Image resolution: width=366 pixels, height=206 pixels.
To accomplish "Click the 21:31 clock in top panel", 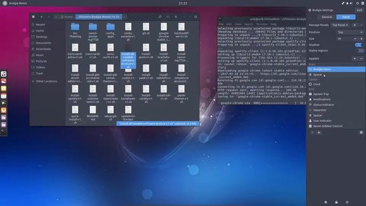I will [183, 3].
